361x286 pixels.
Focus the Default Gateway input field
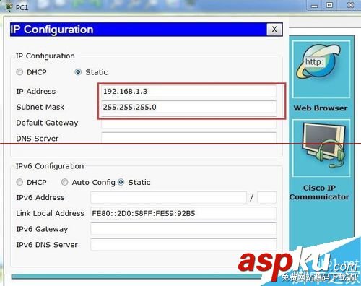click(x=188, y=123)
